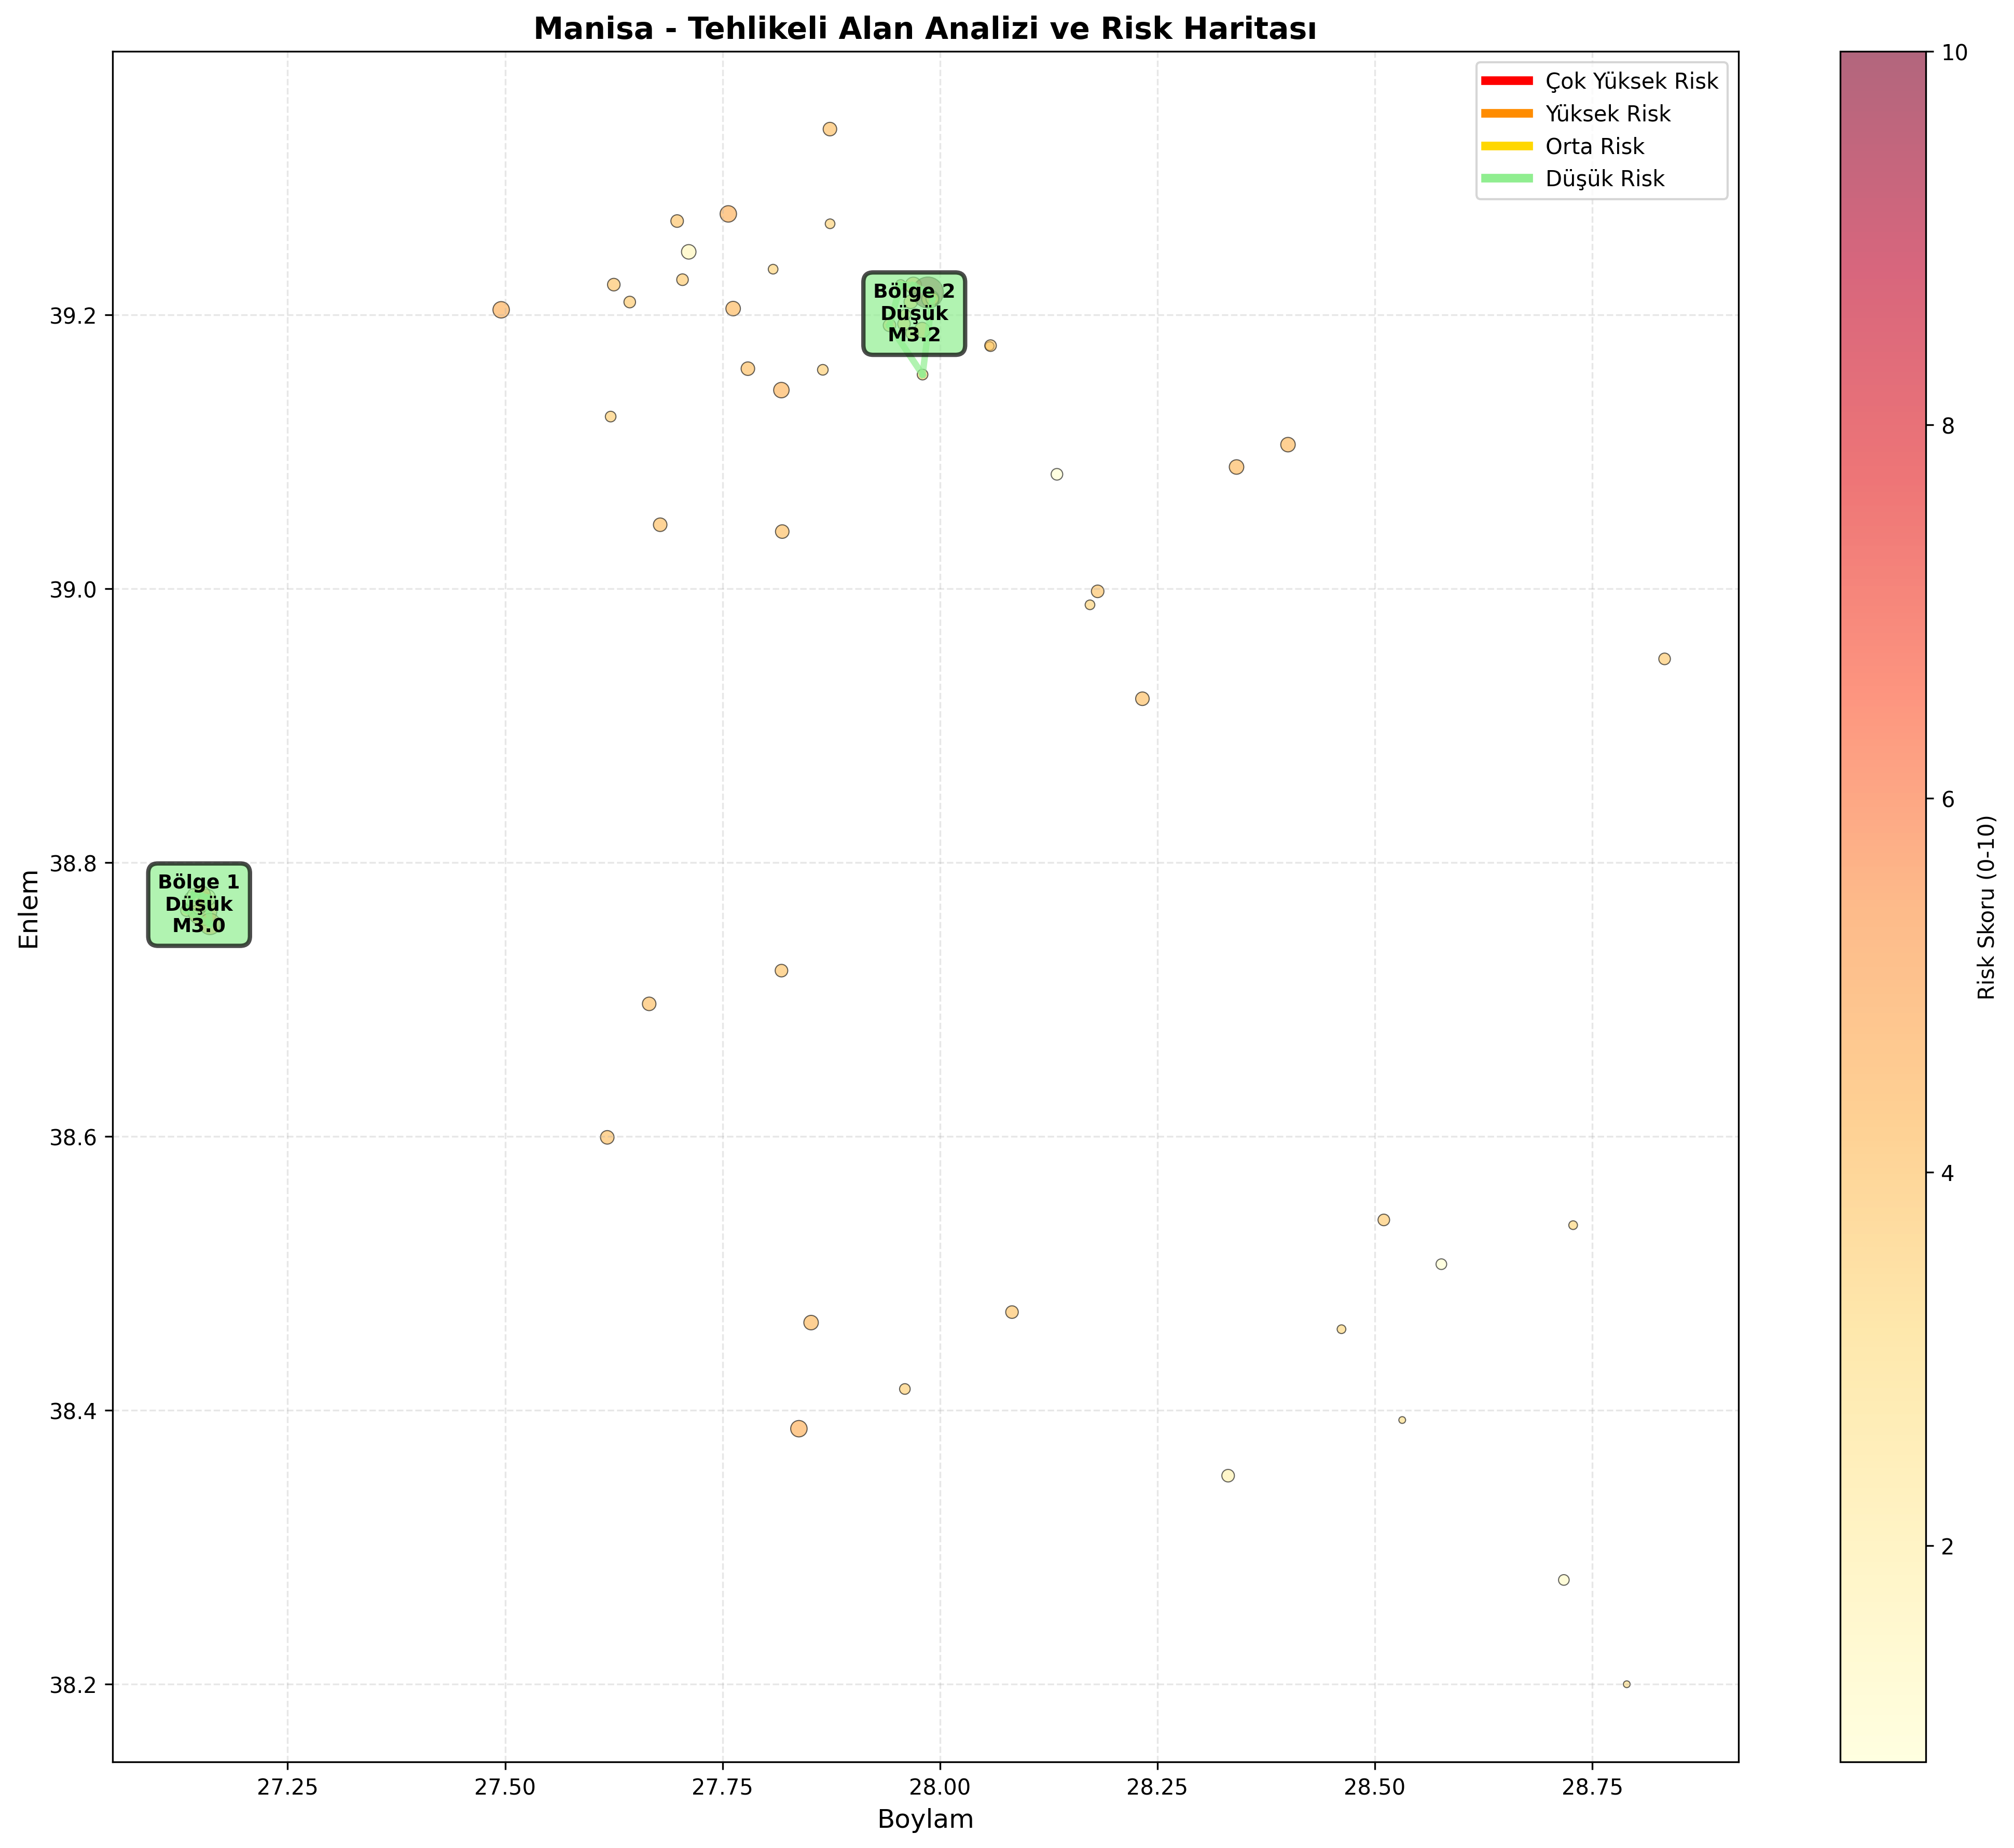Select the "Yüksek Risk" legend label in orange row
Viewport: 2014px width, 1848px height.
(1608, 114)
